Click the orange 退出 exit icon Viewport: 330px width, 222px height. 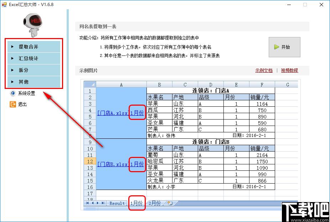tap(13, 104)
